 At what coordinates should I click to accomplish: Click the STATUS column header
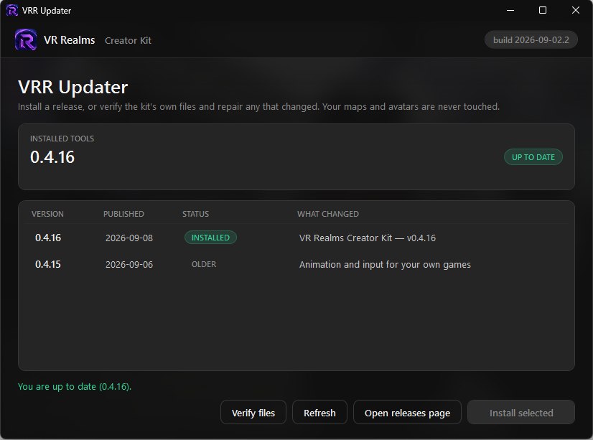click(x=195, y=214)
